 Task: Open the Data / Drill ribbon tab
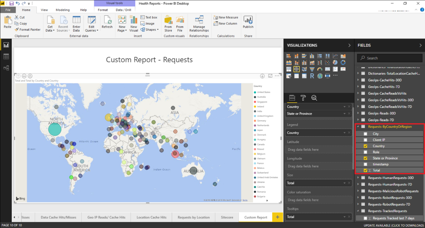pyautogui.click(x=124, y=10)
